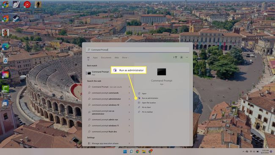Select 'command prompt windows 10' suggestion
Image resolution: width=275 pixels, height=155 pixels.
(109, 105)
